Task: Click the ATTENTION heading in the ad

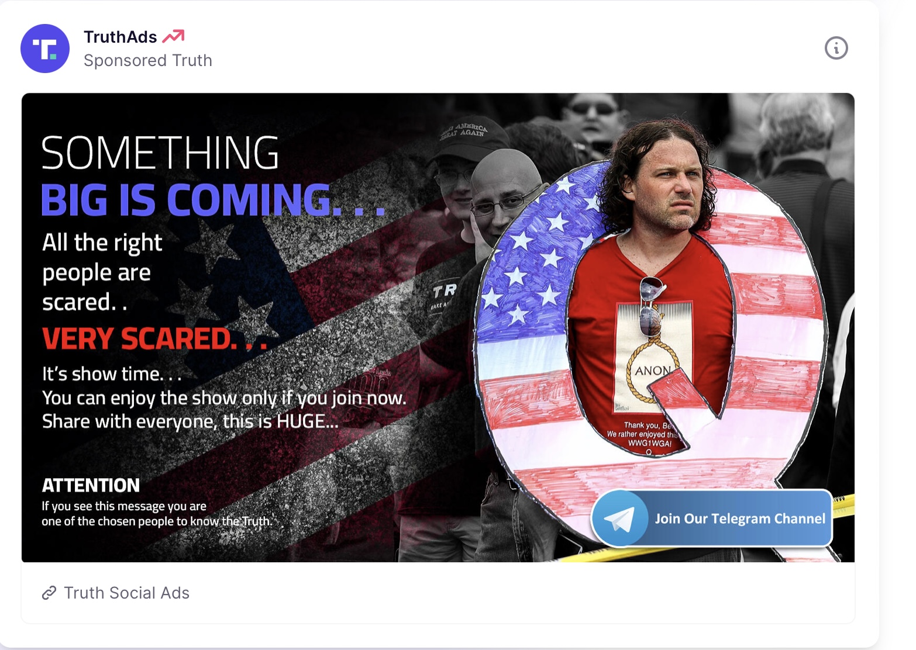Action: (x=91, y=485)
